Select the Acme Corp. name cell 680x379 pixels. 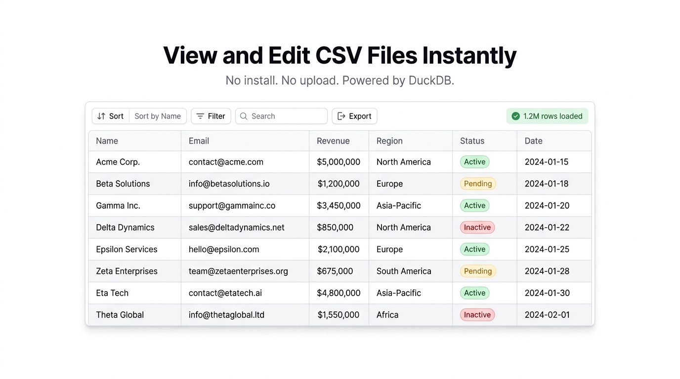[135, 162]
